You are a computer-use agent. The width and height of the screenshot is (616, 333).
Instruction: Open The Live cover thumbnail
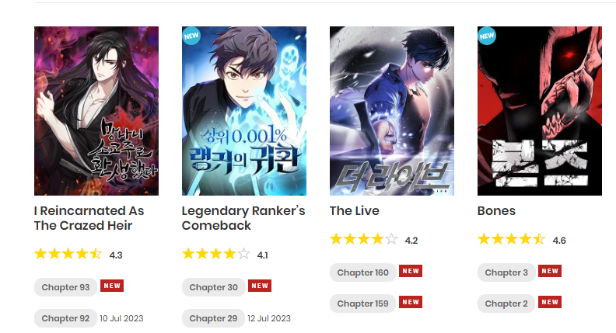pos(392,111)
